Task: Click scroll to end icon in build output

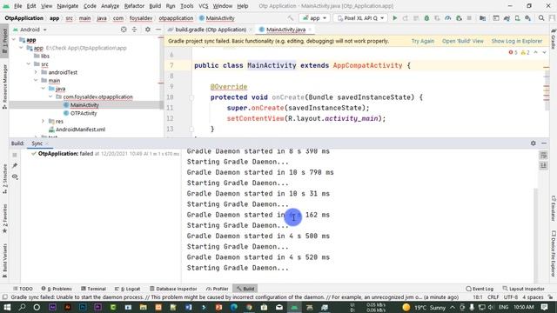Action: coord(543,166)
